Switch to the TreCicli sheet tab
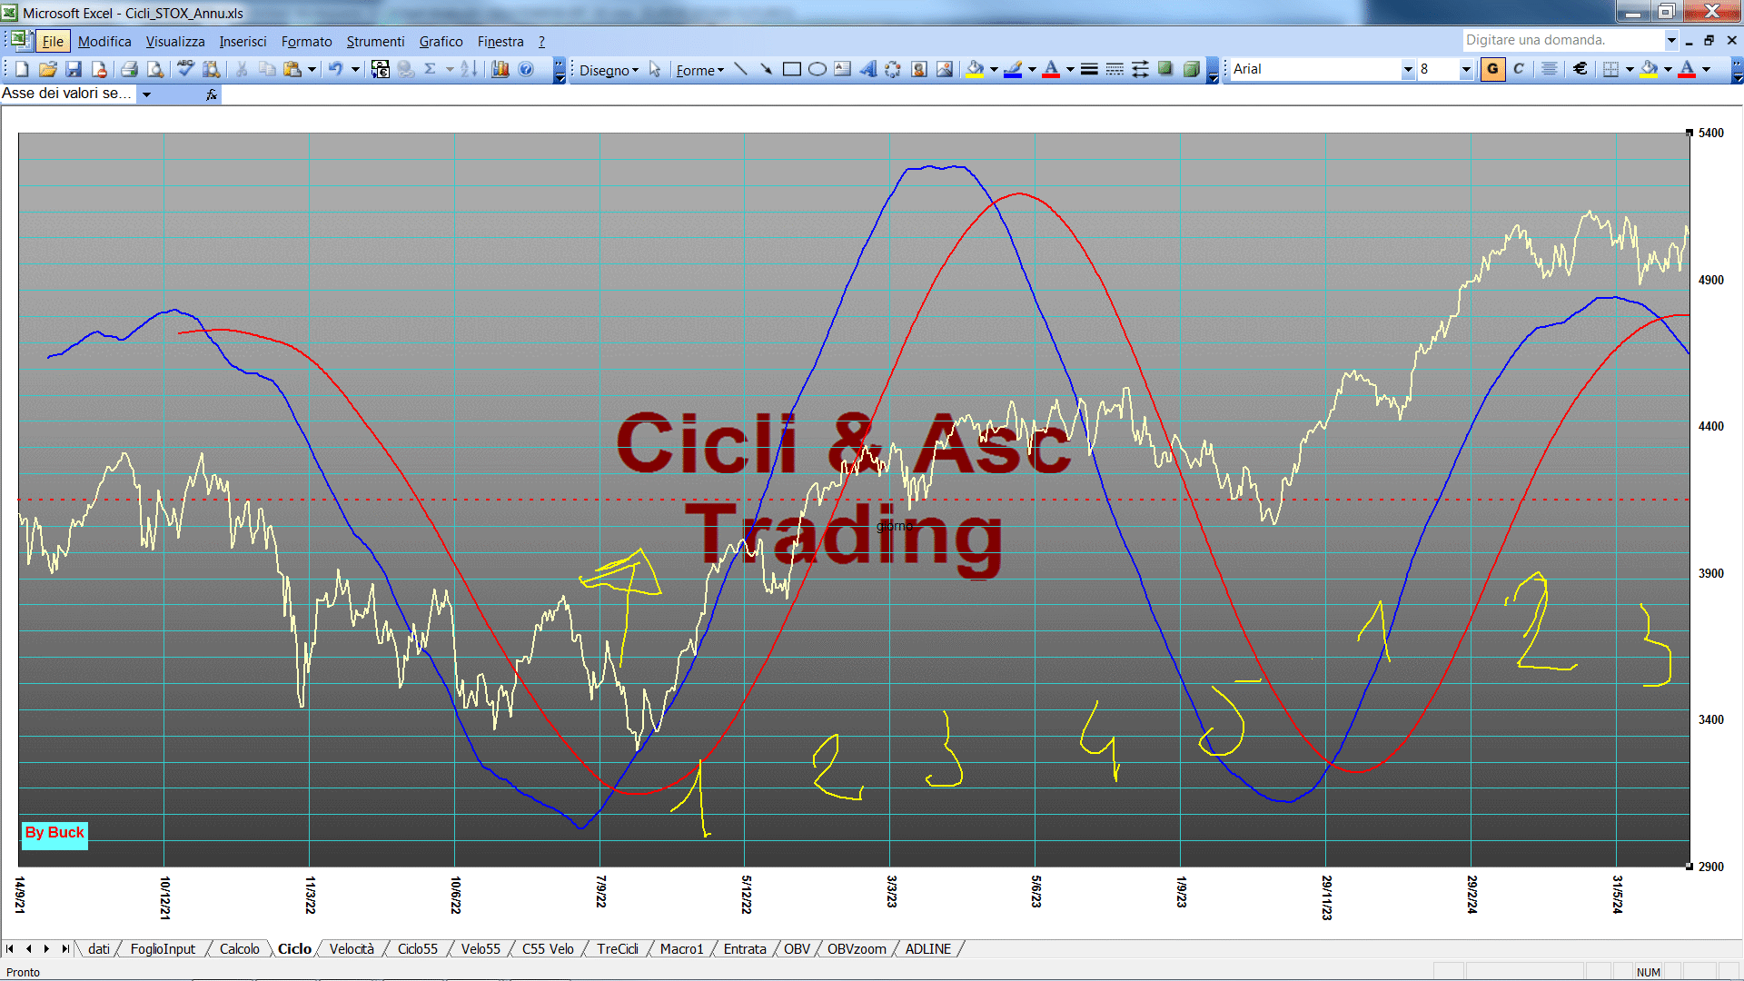Viewport: 1744px width, 981px height. pos(618,948)
